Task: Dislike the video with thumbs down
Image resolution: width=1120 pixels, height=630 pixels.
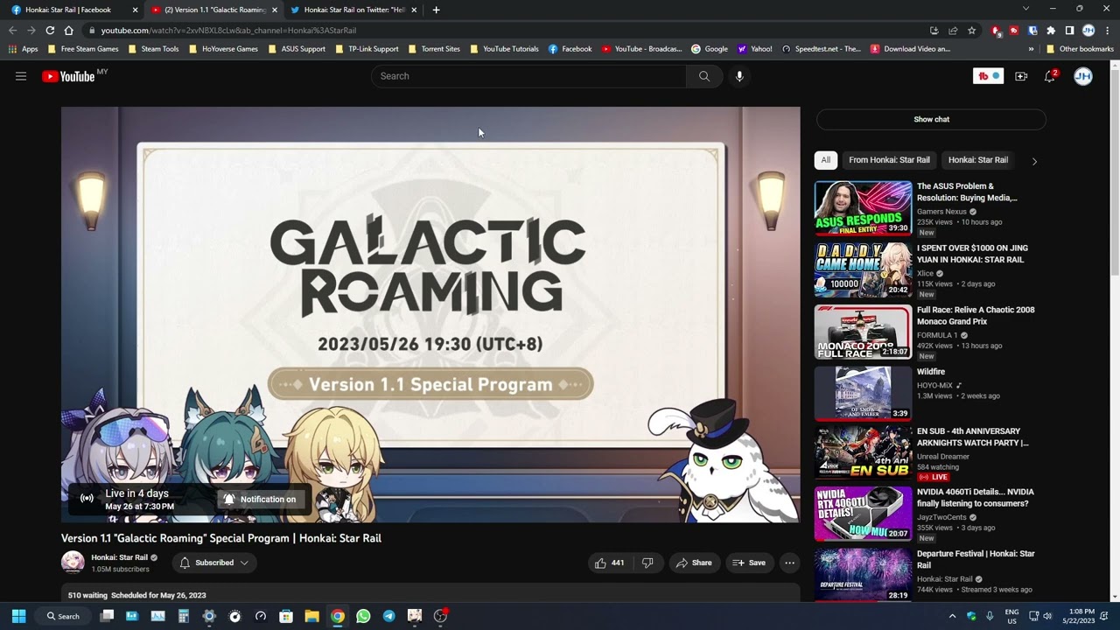Action: pos(647,563)
